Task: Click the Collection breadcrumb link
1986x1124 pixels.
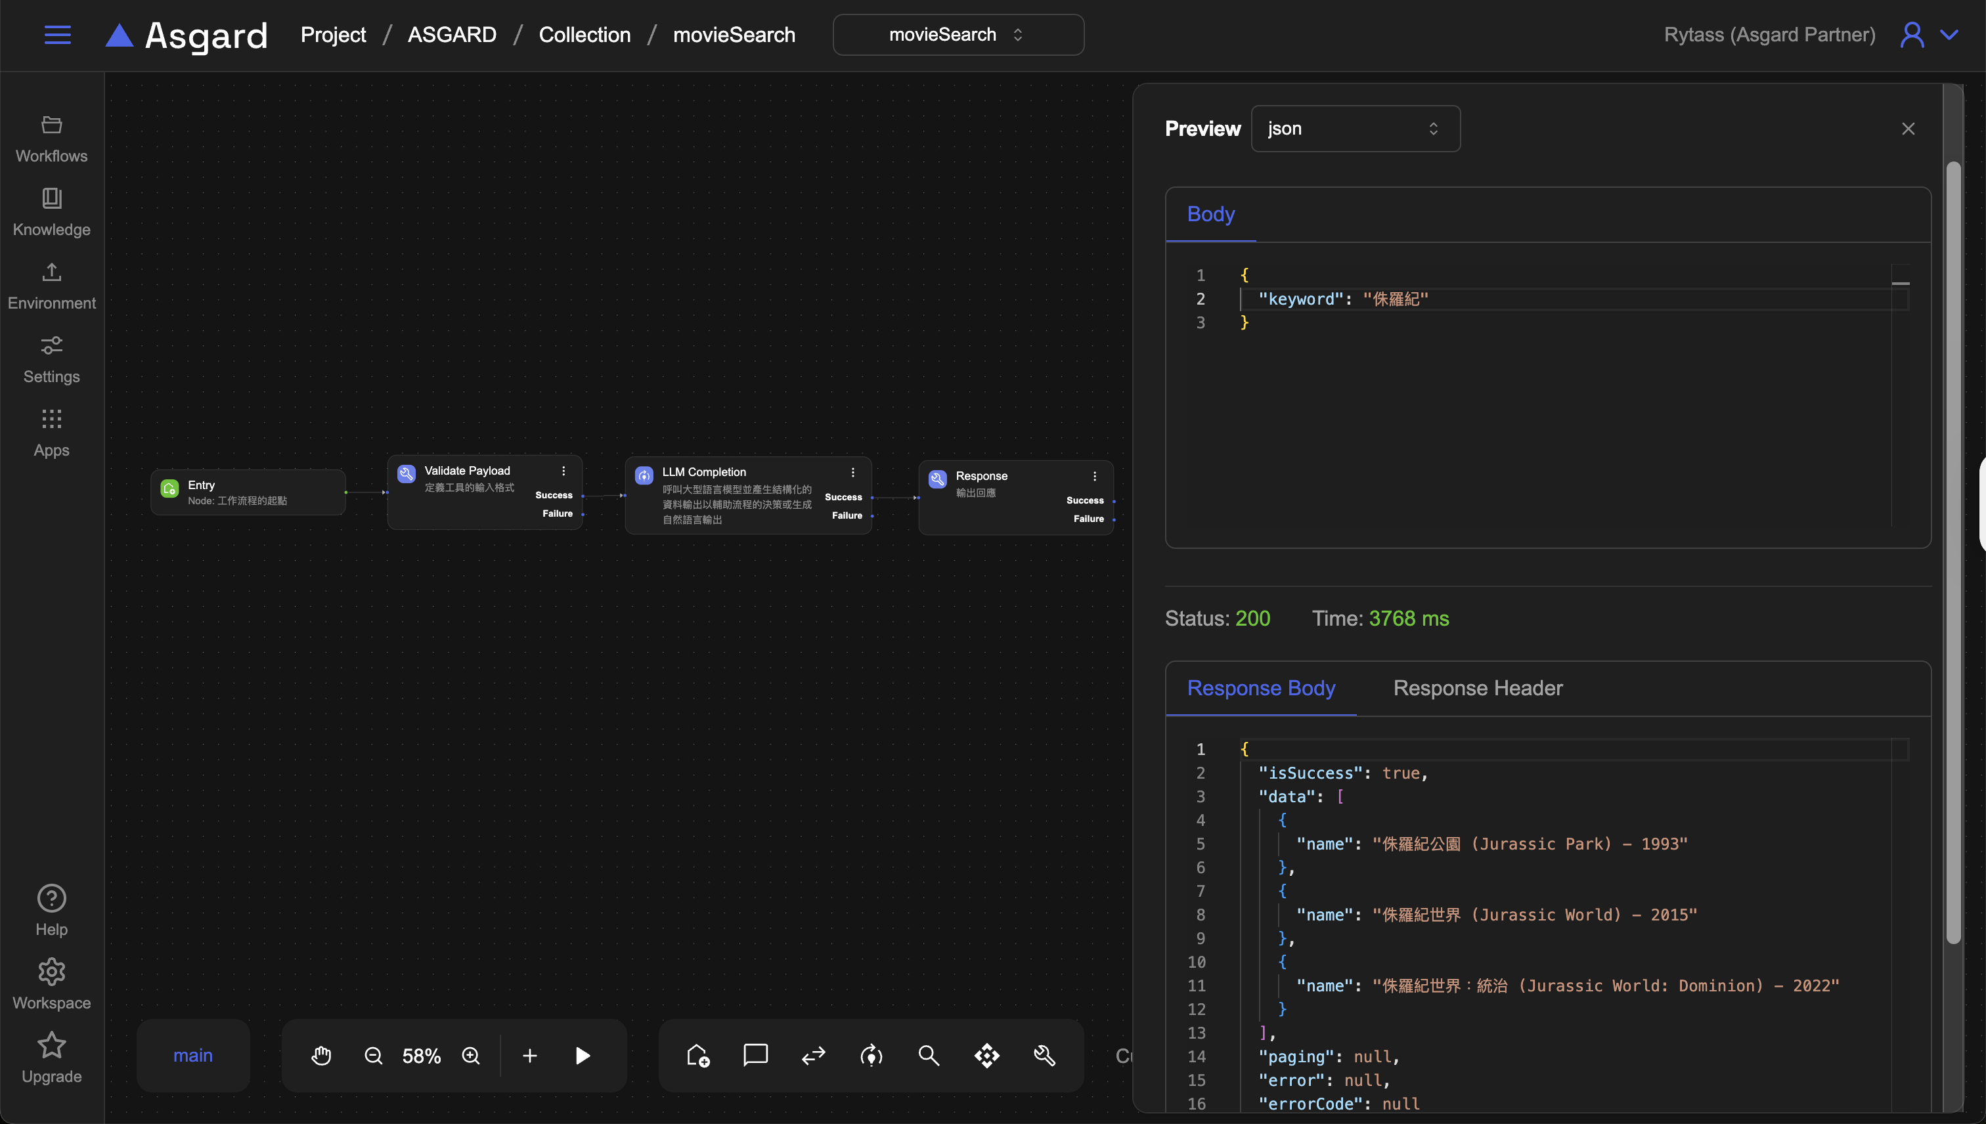Action: point(585,35)
